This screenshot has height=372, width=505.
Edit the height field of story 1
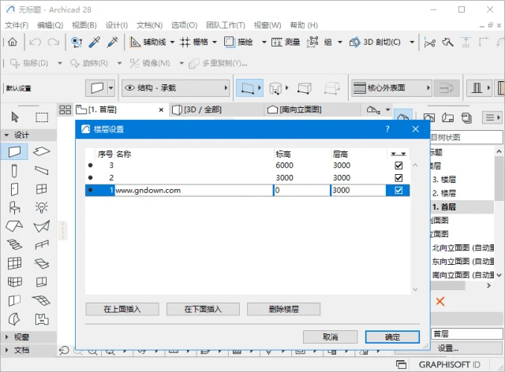(358, 191)
